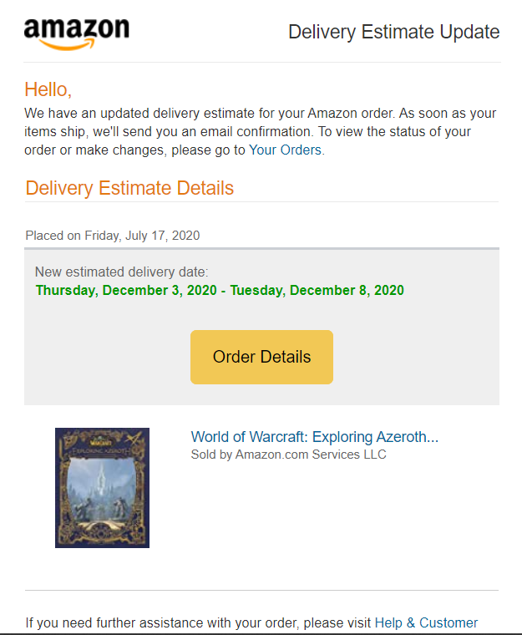Click the Placed on Friday, July 17 text
This screenshot has width=522, height=635.
113,236
